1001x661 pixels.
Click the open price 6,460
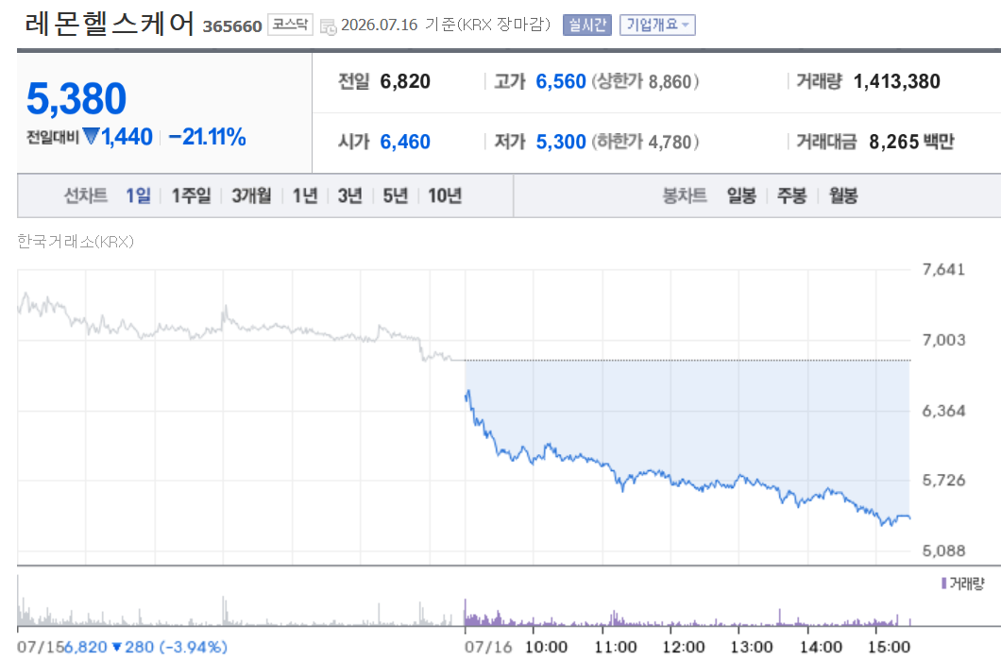coord(405,142)
